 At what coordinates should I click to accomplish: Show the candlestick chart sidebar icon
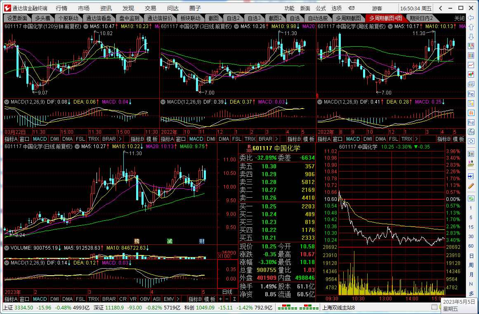(x=471, y=75)
